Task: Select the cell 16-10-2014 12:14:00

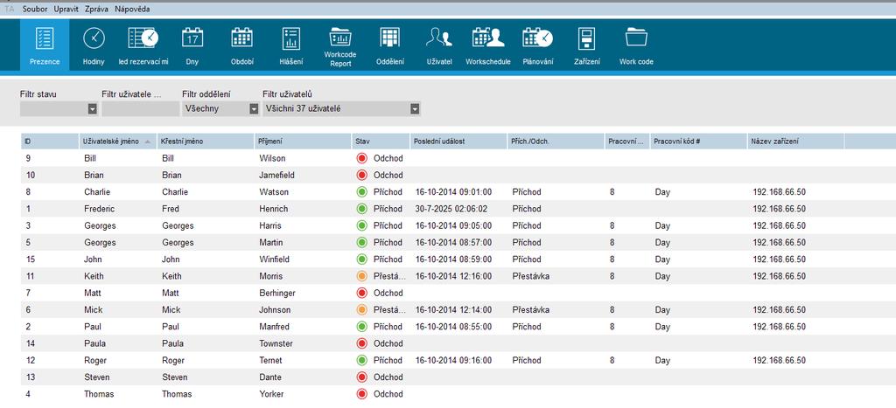Action: point(453,310)
